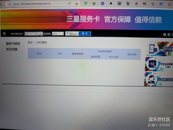Click the 购买日期 column header
Image resolution: width=173 pixels, height=130 pixels.
click(x=131, y=54)
